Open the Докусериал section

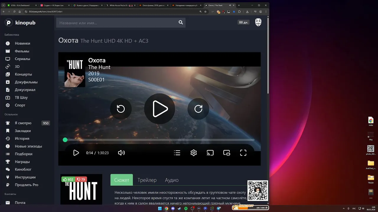tap(25, 90)
